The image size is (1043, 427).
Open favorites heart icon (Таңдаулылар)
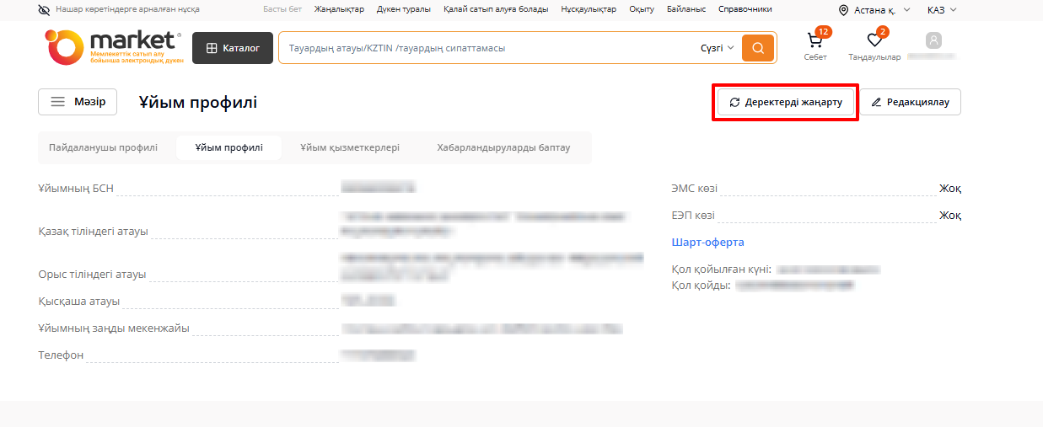[874, 43]
